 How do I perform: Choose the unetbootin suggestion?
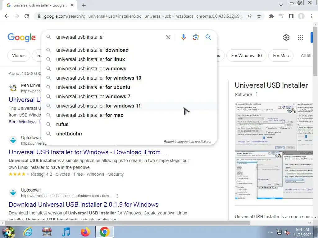click(129, 134)
